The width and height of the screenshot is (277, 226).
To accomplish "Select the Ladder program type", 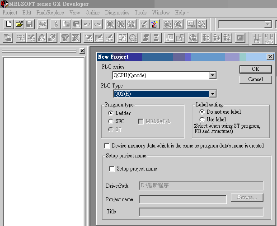I will point(111,113).
